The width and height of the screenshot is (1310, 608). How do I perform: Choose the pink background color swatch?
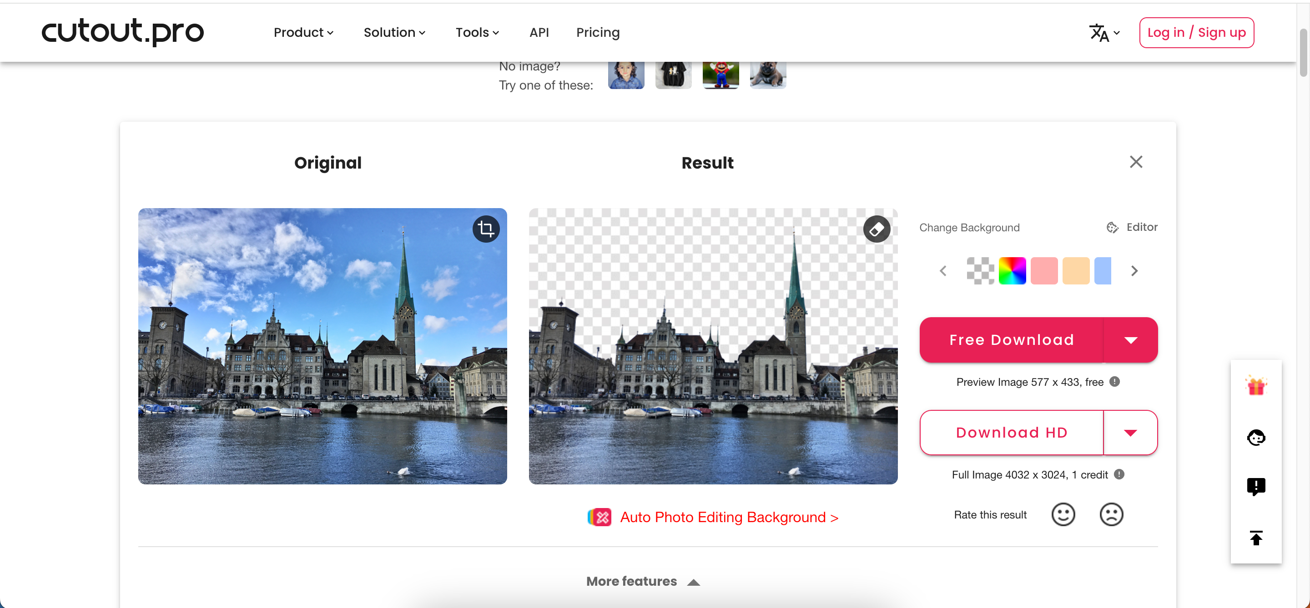click(1044, 271)
